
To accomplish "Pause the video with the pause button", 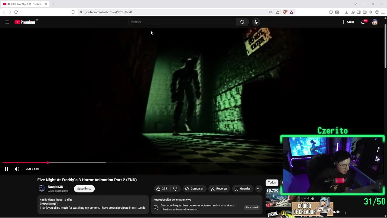I will coord(6,169).
